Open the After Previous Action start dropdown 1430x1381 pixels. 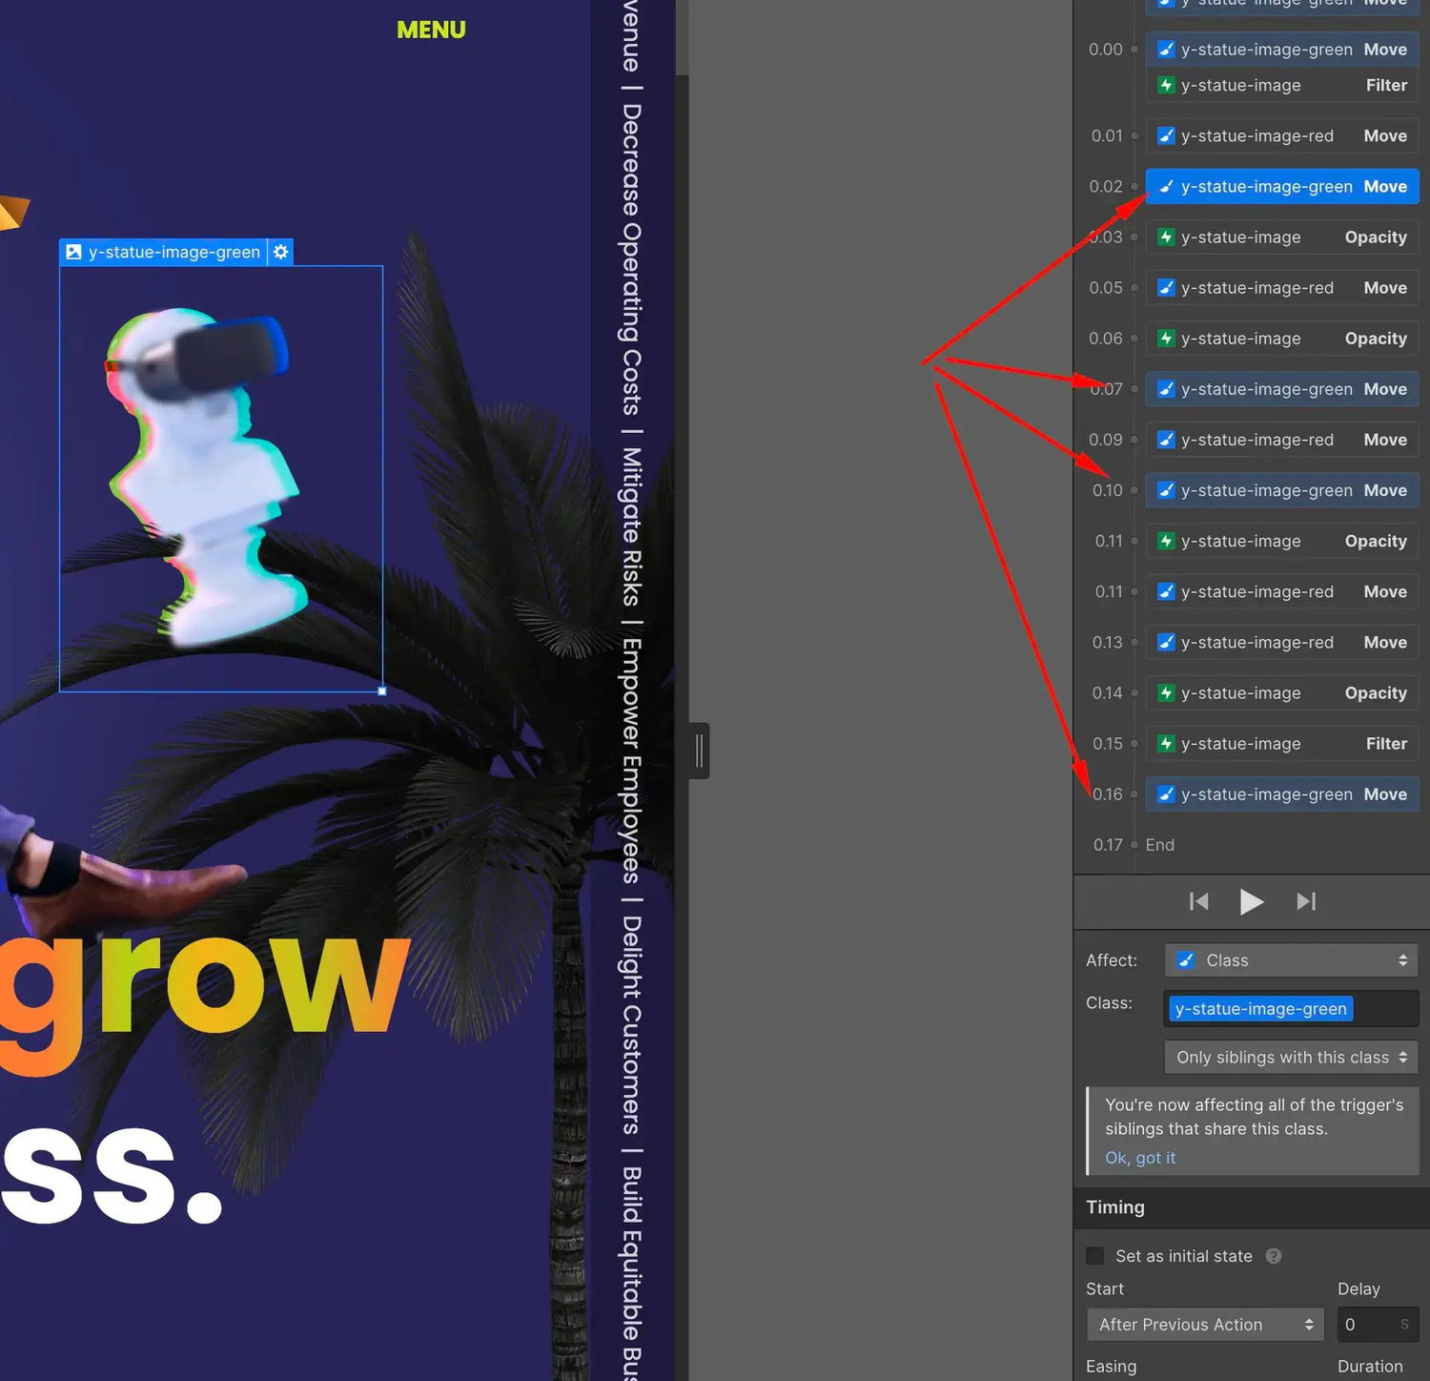[x=1205, y=1325]
